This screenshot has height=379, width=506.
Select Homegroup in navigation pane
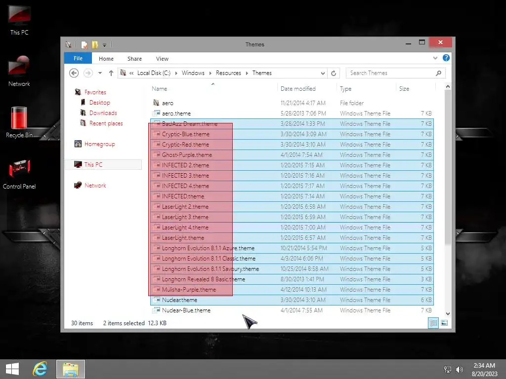(100, 144)
